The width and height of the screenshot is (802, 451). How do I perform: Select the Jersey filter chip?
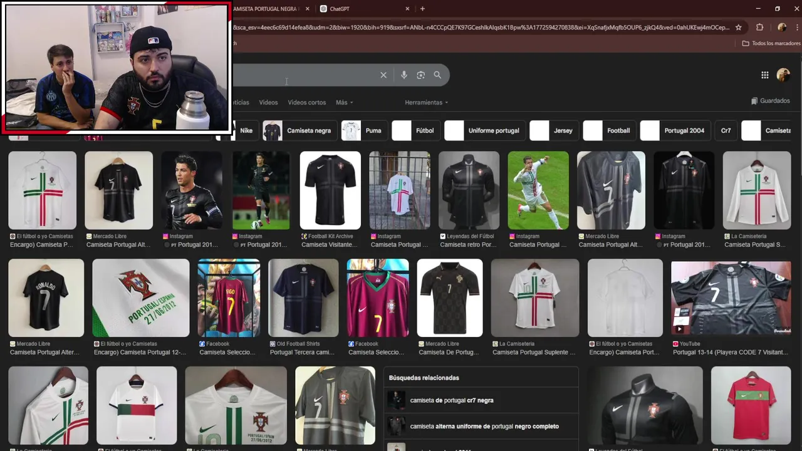coord(554,130)
